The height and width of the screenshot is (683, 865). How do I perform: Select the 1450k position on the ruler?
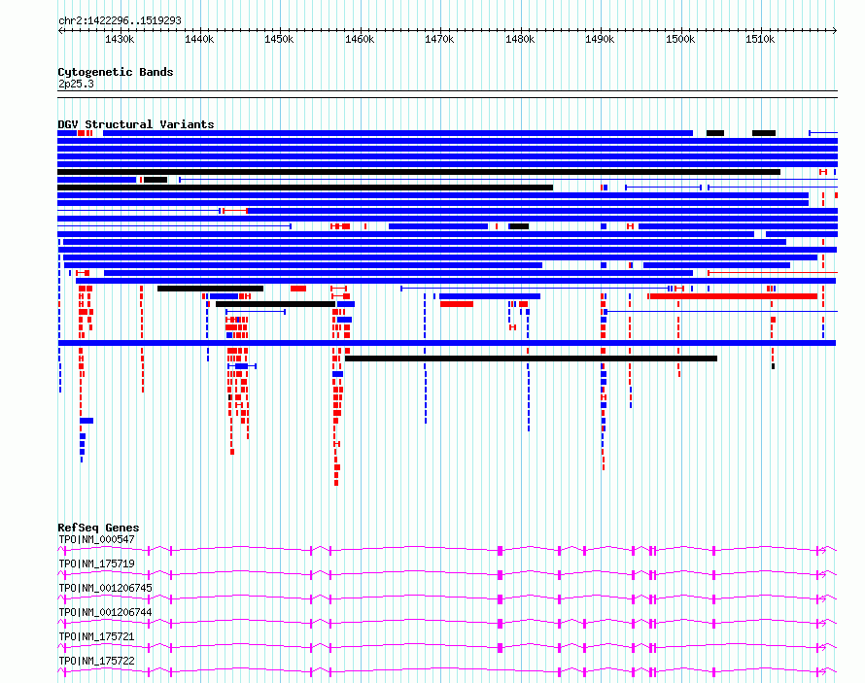point(279,39)
